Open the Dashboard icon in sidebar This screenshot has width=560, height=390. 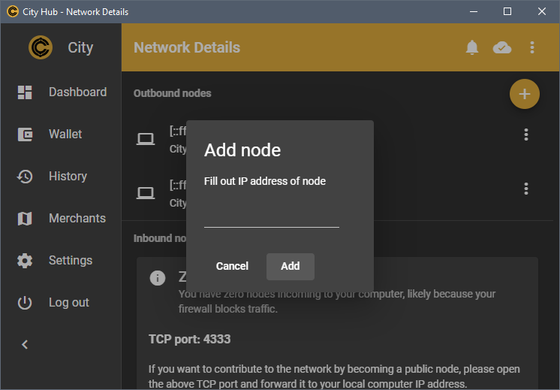(25, 92)
